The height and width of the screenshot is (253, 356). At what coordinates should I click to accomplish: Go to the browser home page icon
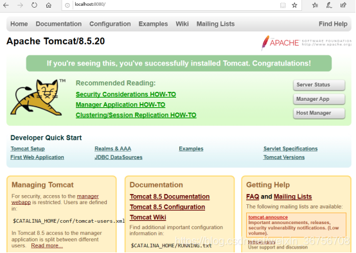click(x=49, y=5)
